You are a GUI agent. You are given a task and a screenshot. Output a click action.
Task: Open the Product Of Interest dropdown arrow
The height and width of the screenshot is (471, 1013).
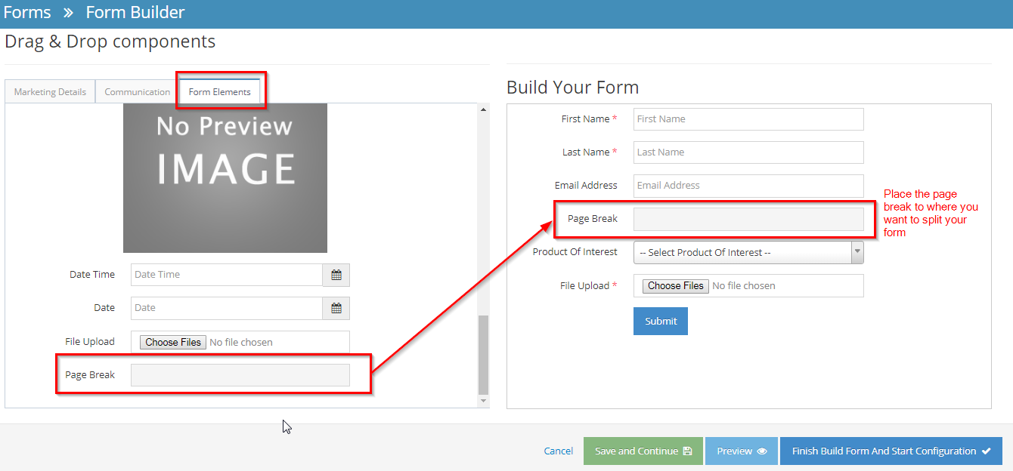click(x=857, y=252)
